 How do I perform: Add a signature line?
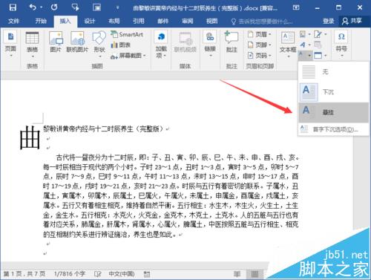321,34
